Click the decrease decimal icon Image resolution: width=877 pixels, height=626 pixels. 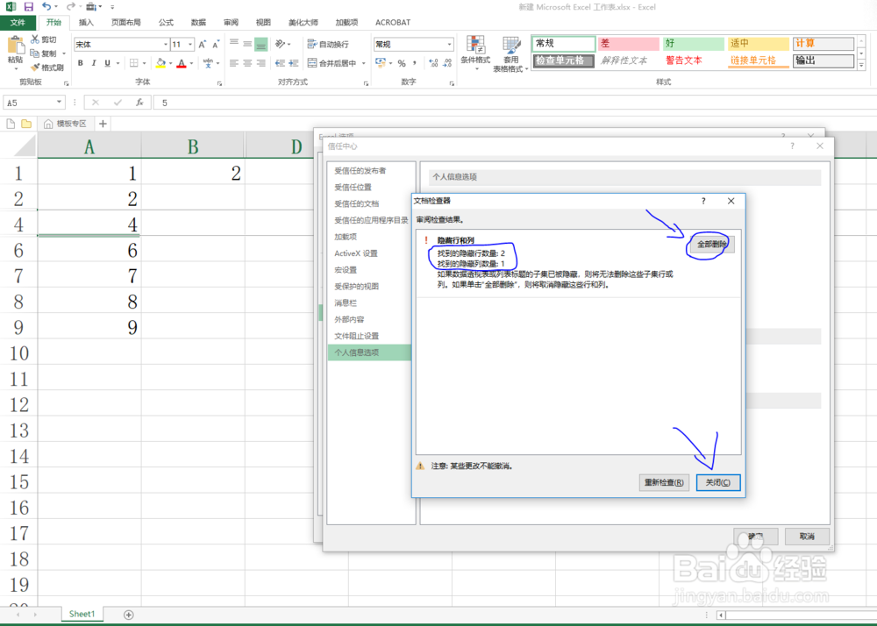[447, 63]
